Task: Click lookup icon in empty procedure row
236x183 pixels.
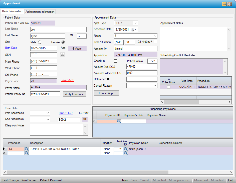Action: [x=27, y=153]
